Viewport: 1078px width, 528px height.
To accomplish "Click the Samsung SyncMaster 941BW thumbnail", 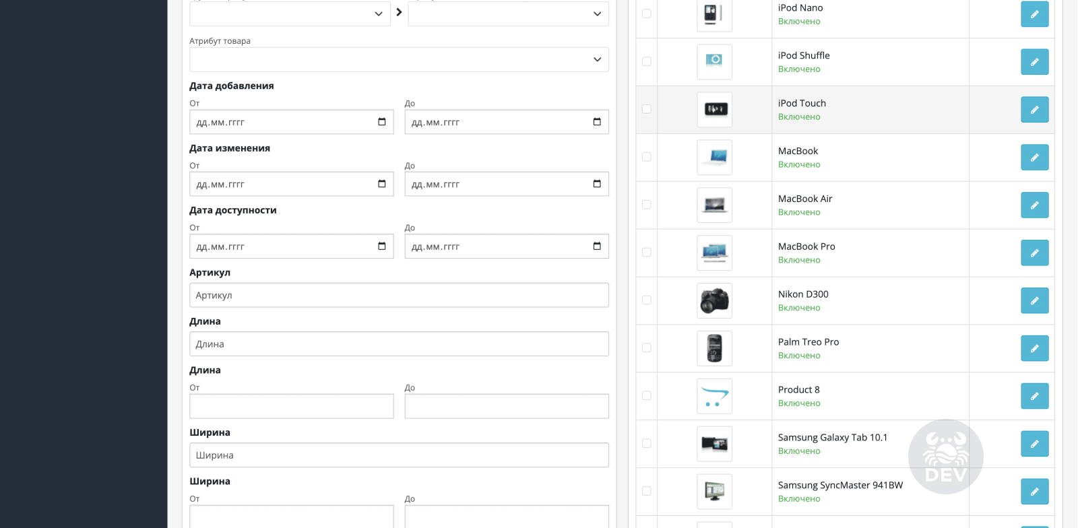I will coord(714,492).
